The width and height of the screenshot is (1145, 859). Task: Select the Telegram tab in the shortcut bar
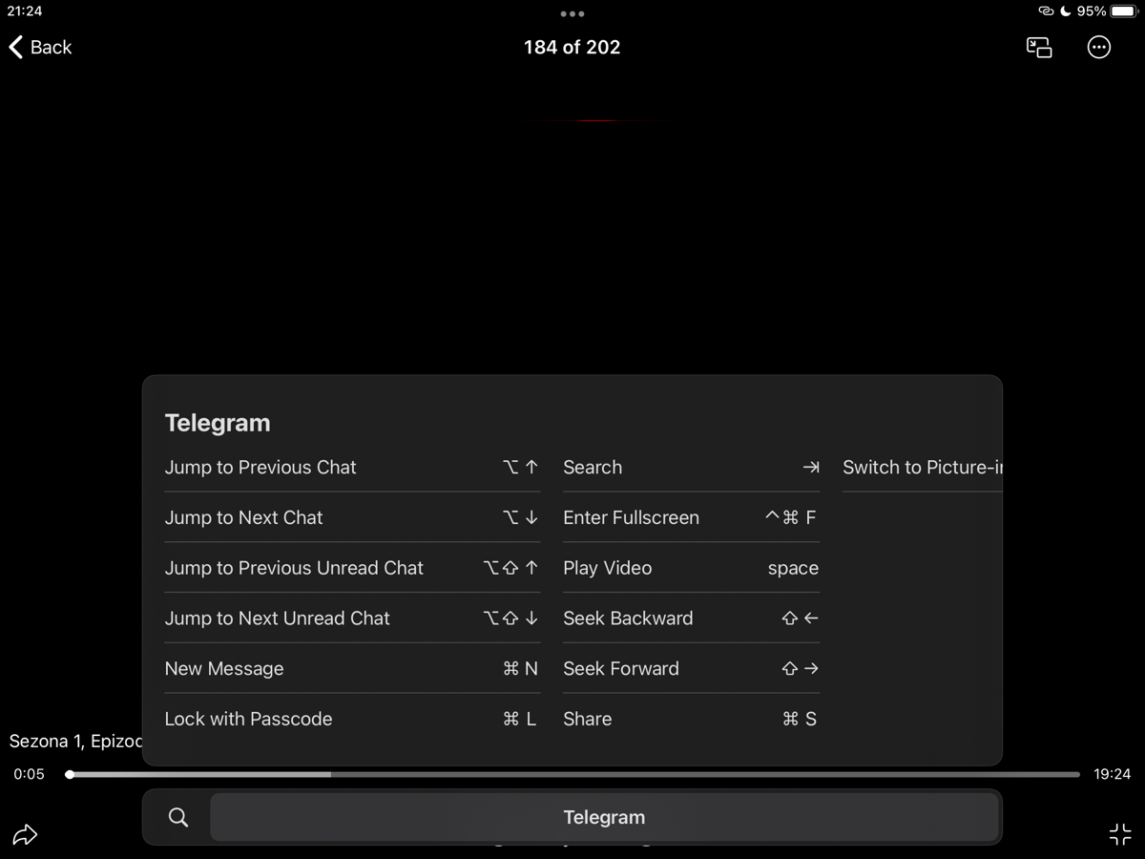point(604,817)
